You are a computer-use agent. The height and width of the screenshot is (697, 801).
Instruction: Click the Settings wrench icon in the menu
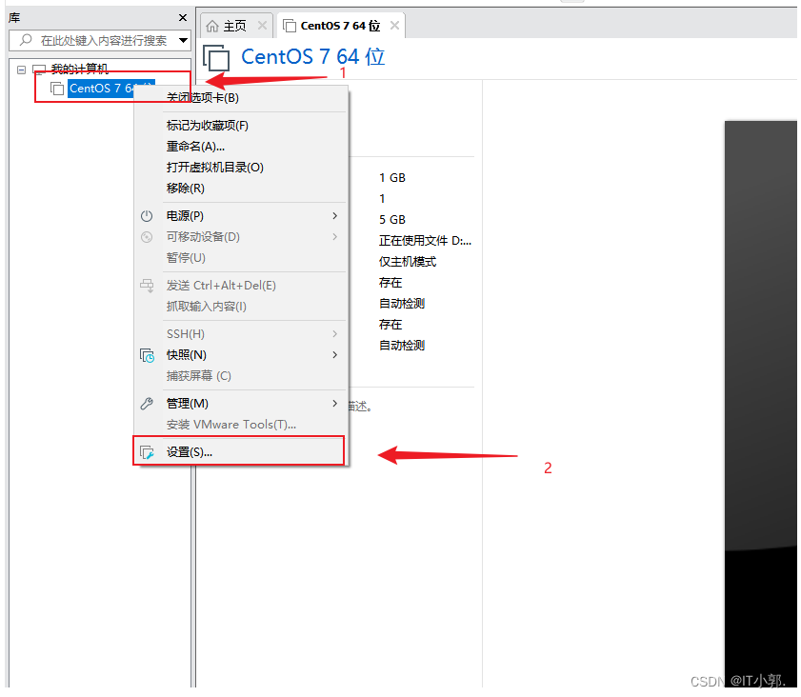pos(147,452)
